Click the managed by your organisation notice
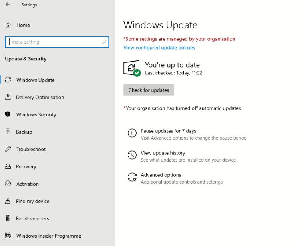302x246 pixels. tap(179, 39)
